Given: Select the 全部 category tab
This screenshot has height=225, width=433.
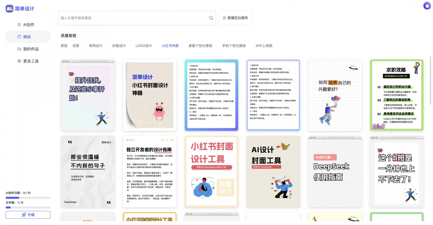Looking at the screenshot, I should pos(76,46).
